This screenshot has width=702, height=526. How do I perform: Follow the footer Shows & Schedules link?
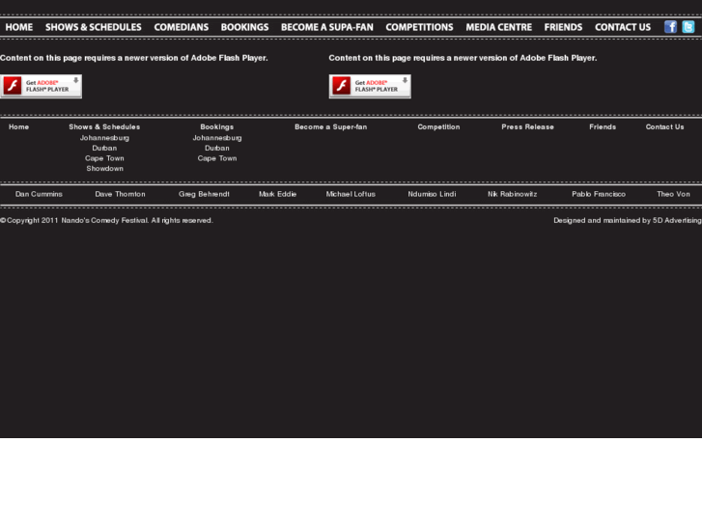pos(104,127)
